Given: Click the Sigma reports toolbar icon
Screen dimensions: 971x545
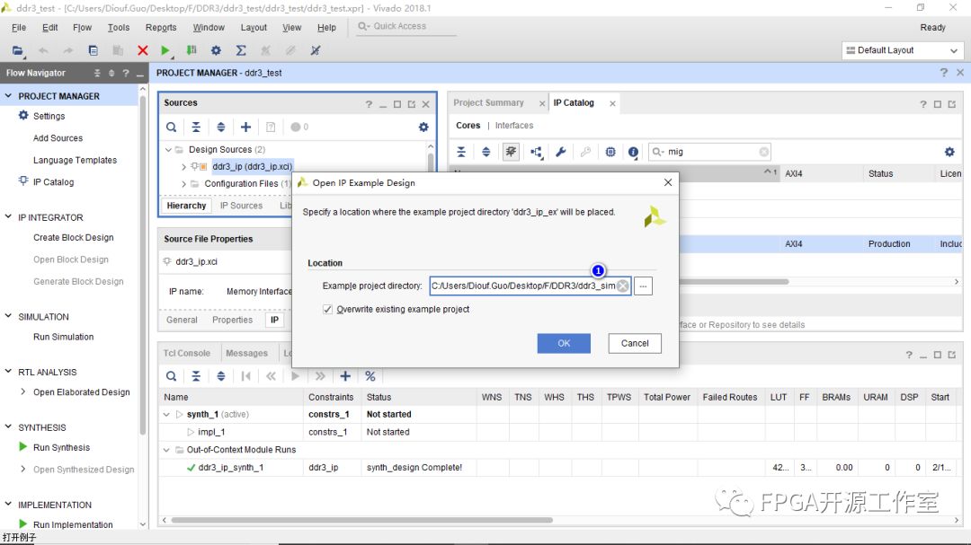Looking at the screenshot, I should [241, 51].
